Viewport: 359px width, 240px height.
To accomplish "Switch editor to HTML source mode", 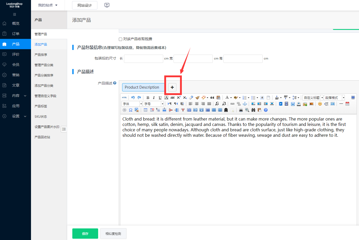I will point(124,98).
